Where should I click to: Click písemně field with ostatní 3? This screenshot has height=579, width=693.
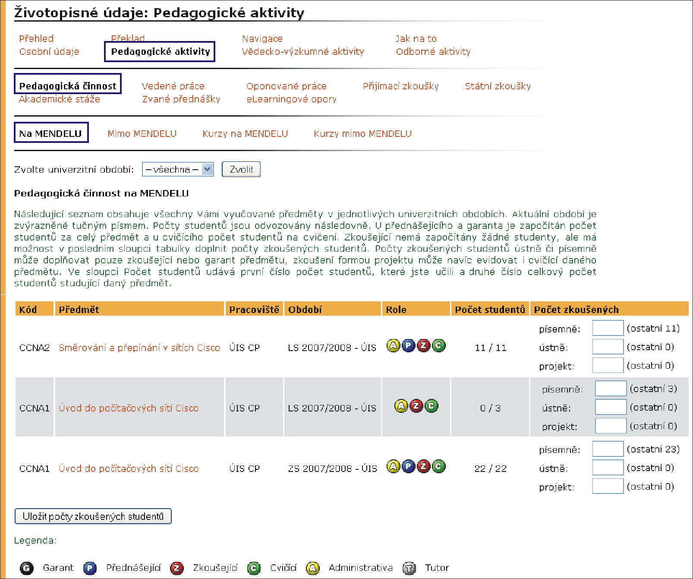tap(611, 389)
